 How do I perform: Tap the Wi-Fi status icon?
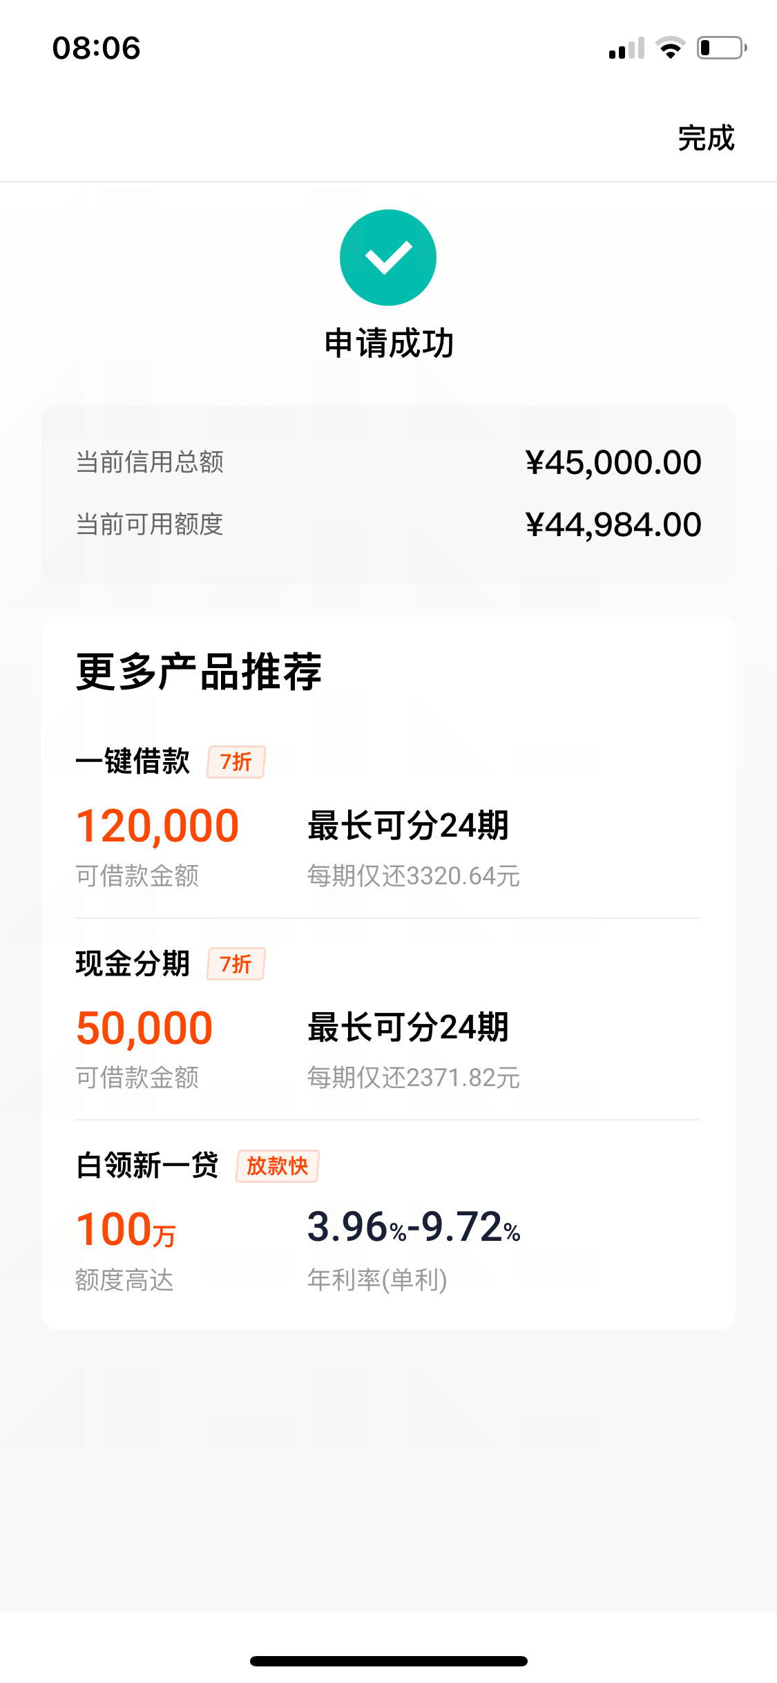(x=670, y=48)
